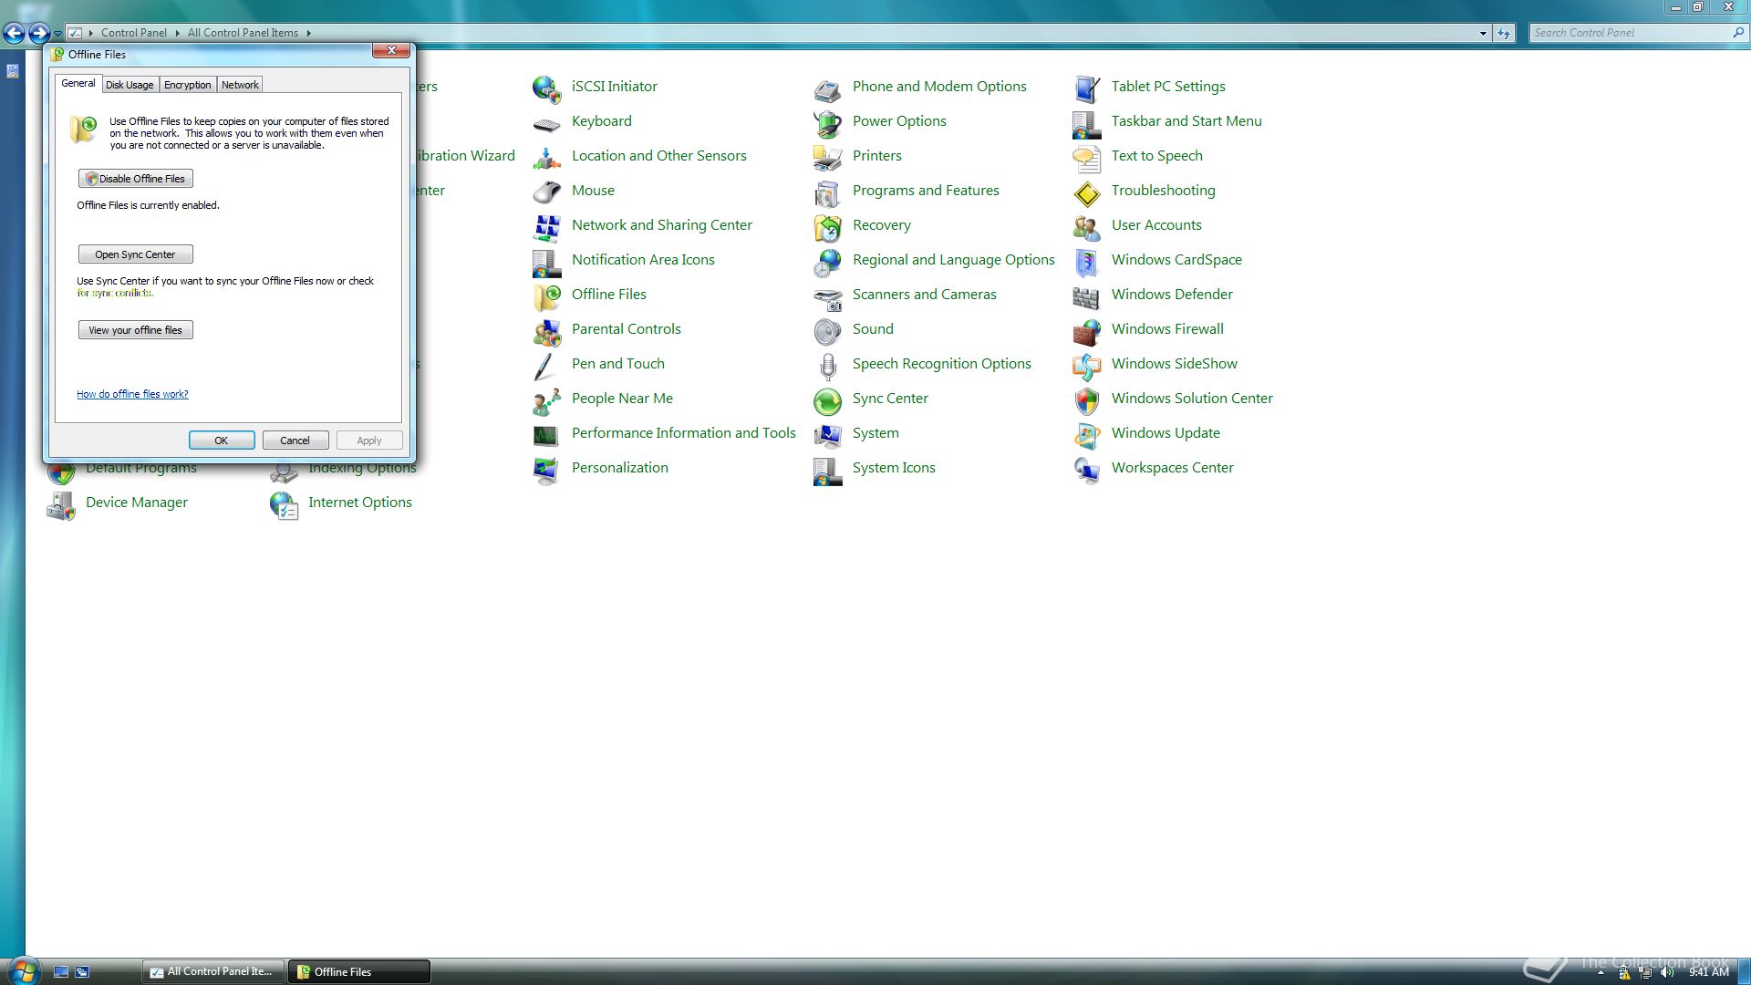Open the Sound speaker icon
The image size is (1751, 985).
(x=827, y=331)
